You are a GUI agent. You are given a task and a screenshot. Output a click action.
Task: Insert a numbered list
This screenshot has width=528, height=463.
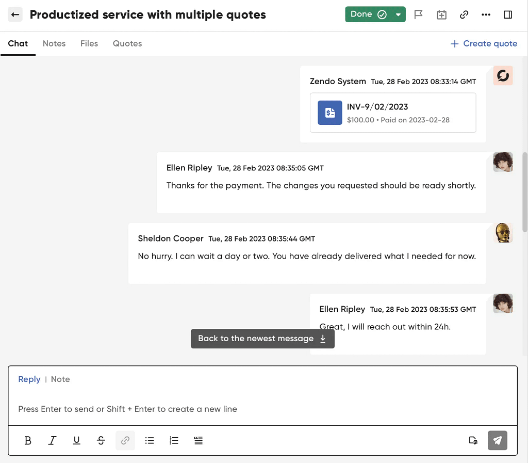[x=174, y=440]
